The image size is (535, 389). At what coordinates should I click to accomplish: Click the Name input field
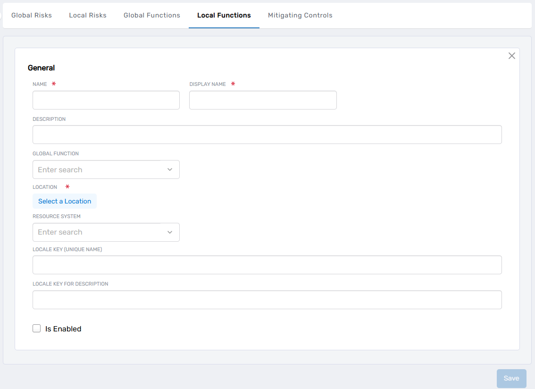point(106,100)
